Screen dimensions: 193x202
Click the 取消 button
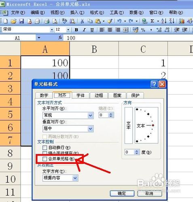point(149,194)
